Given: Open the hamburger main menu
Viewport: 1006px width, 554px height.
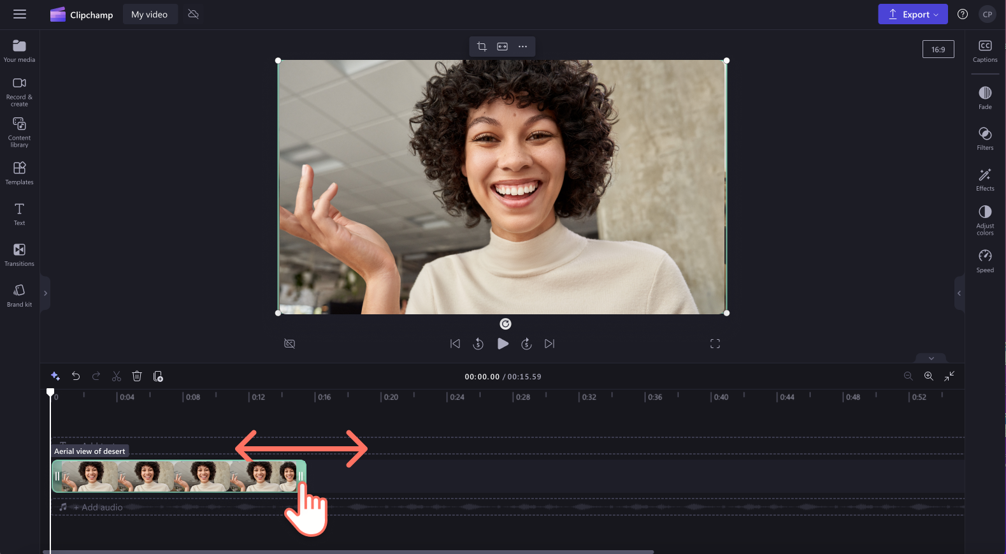Looking at the screenshot, I should 20,14.
